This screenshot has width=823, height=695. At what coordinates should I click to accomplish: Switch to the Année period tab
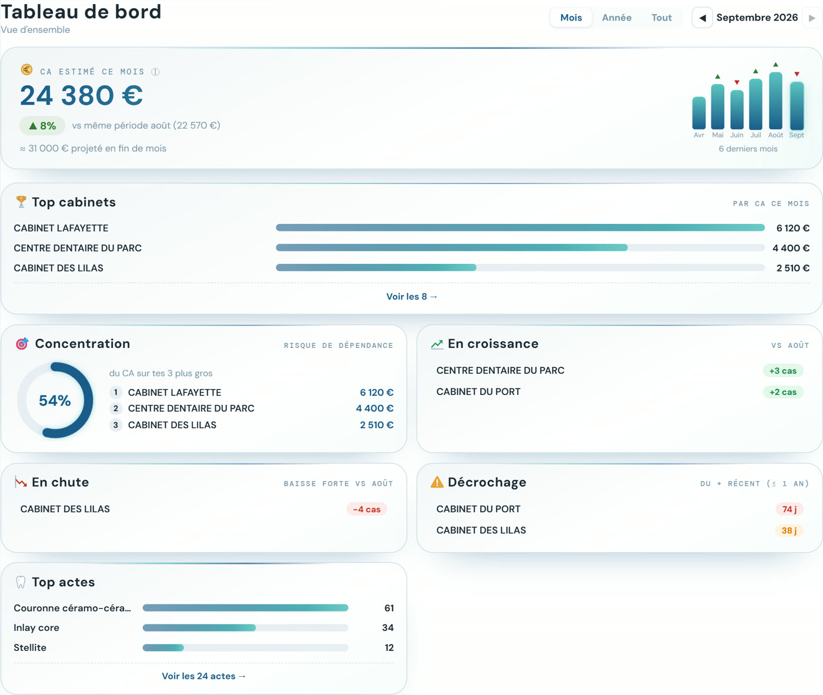click(617, 18)
